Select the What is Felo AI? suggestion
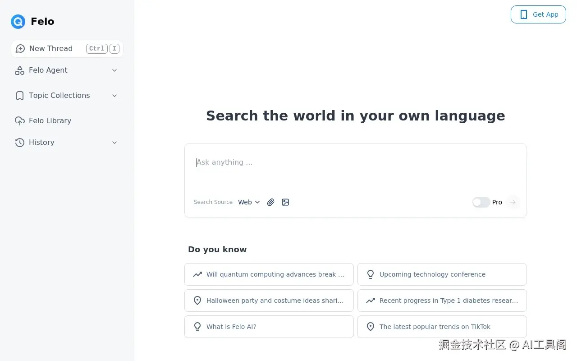Screen dimensions: 577x361 pos(269,327)
